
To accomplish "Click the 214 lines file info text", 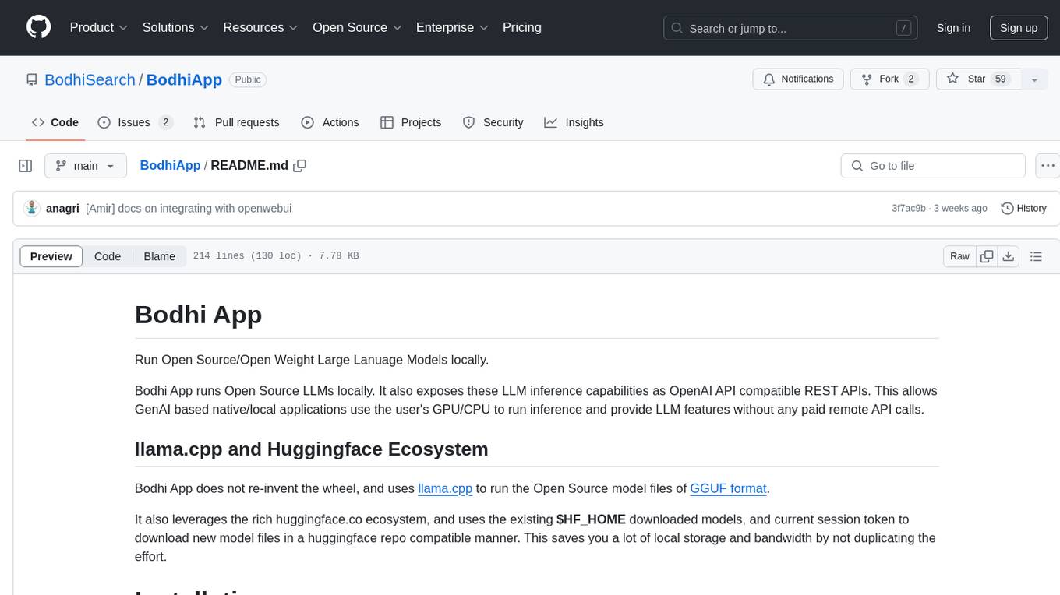I will [276, 256].
